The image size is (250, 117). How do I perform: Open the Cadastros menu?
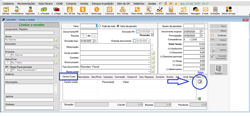8,3
